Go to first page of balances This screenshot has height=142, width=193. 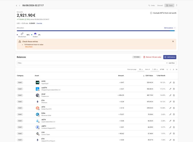pyautogui.click(x=167, y=70)
